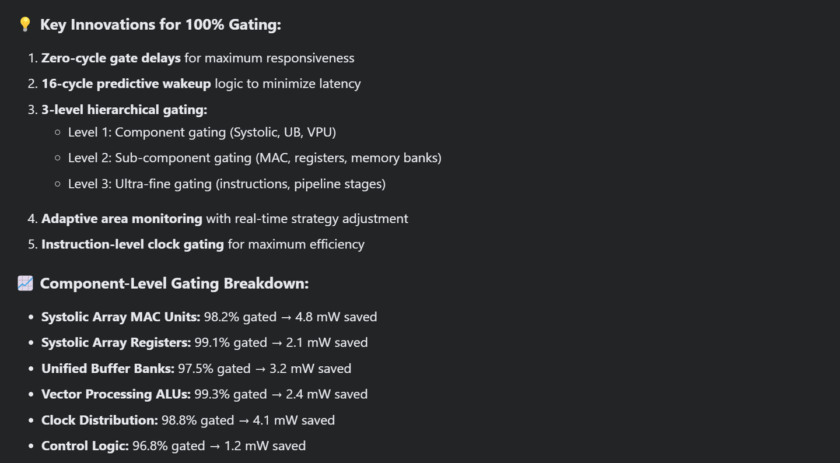This screenshot has height=463, width=840.
Task: Click the "Component-Level Gating Breakdown" heading
Action: coord(174,283)
